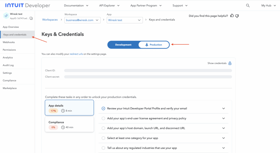
Task: Switch to Production keys
Action: [154, 45]
